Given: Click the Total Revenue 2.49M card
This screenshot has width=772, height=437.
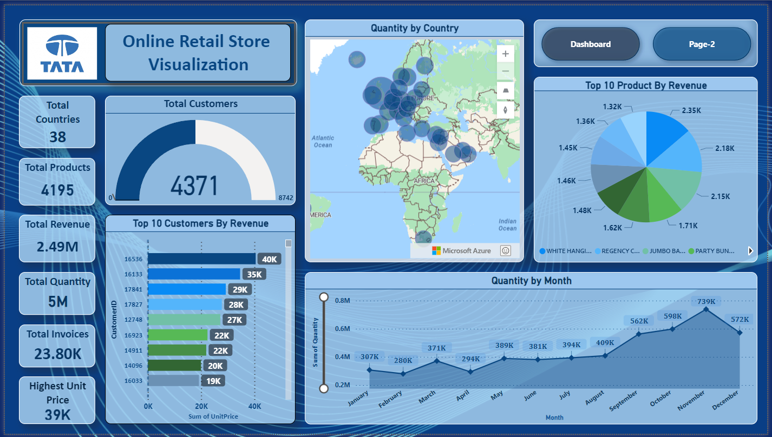Looking at the screenshot, I should [57, 239].
